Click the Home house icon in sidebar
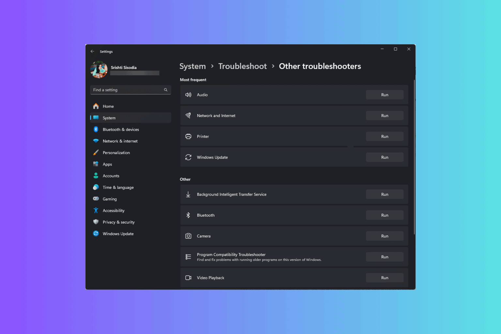Screen dimensions: 501x334 (96, 106)
